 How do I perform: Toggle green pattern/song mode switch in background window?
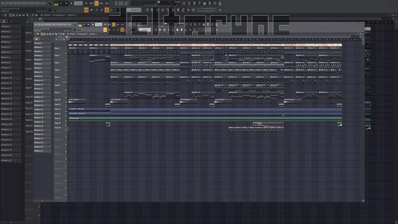56,4
